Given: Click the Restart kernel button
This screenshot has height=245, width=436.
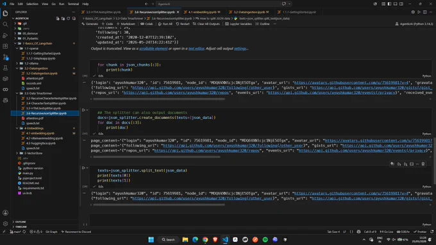Looking at the screenshot, I should click(x=183, y=24).
